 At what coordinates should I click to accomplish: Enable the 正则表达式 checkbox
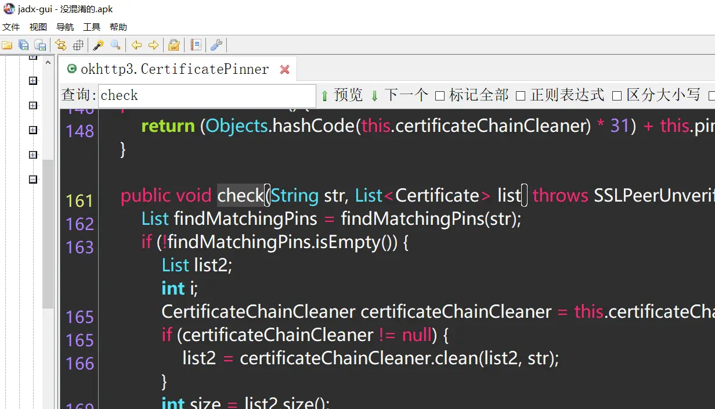pos(521,96)
